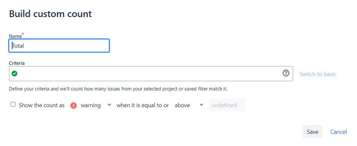Click the 'undefined' threshold value field
This screenshot has width=357, height=146.
pyautogui.click(x=227, y=105)
